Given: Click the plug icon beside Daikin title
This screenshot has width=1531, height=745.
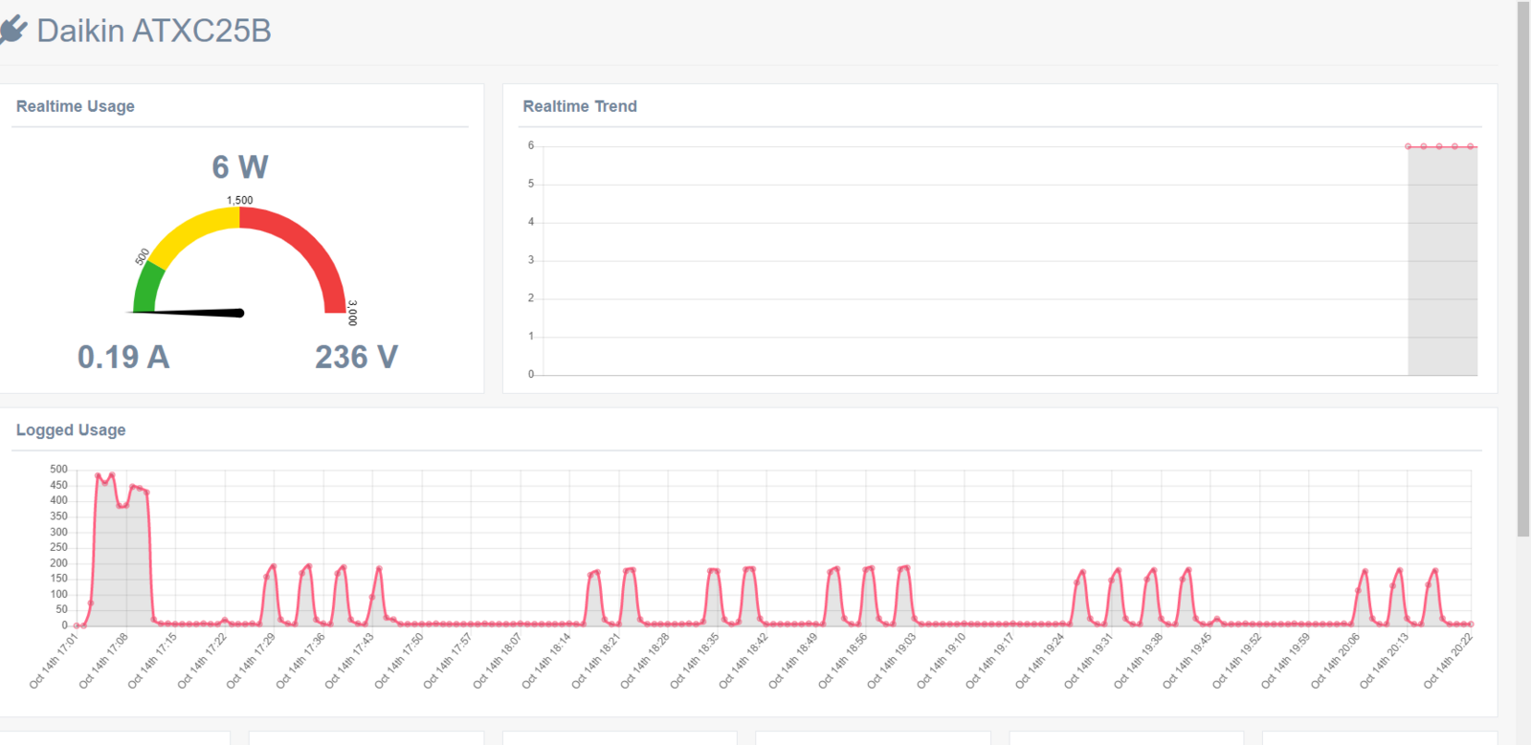Looking at the screenshot, I should (x=12, y=31).
